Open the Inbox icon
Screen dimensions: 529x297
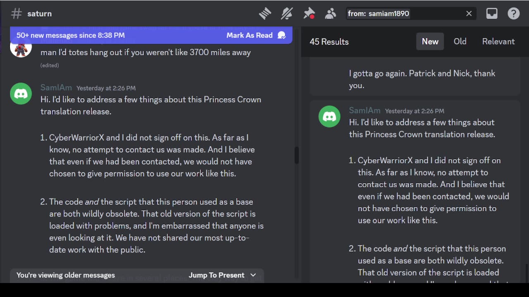pos(492,14)
